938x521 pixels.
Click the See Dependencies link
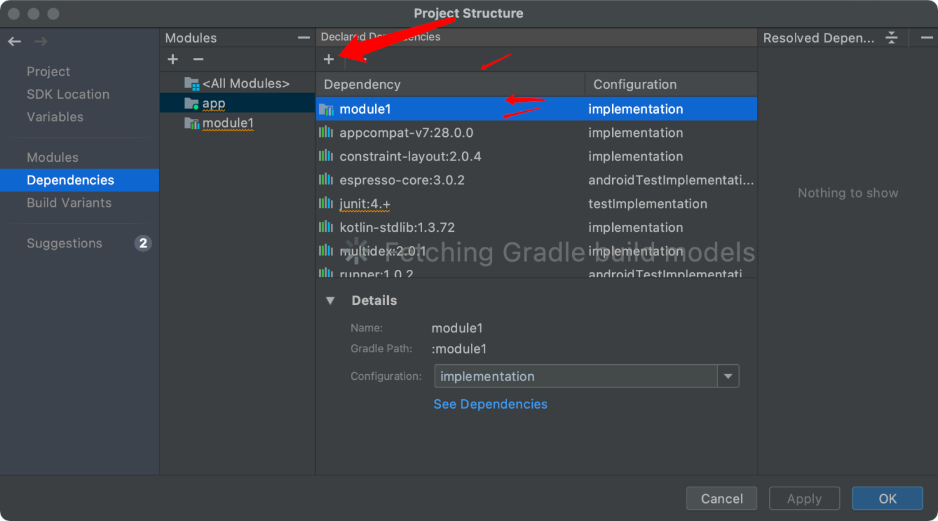490,404
